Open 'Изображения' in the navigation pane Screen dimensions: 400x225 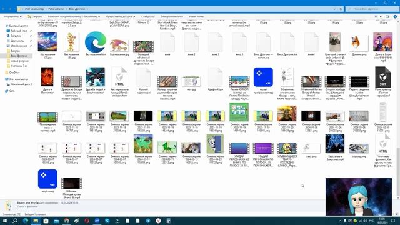19,46
